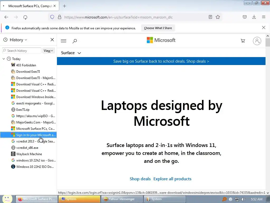Viewport: 270px width, 203px height.
Task: Open Microsoft Surface PCs history entry
Action: pyautogui.click(x=28, y=129)
